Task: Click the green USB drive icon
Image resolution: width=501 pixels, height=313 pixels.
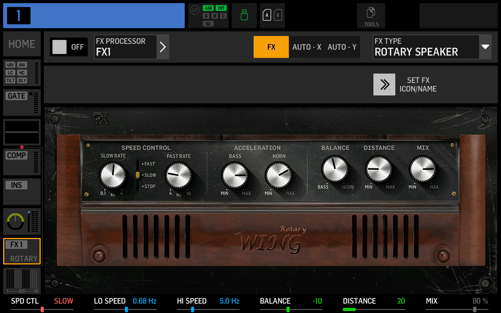Action: click(x=244, y=16)
